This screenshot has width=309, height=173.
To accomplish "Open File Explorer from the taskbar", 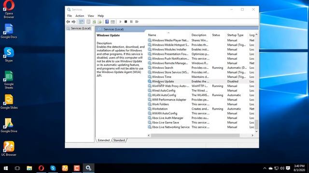I will tap(29, 168).
